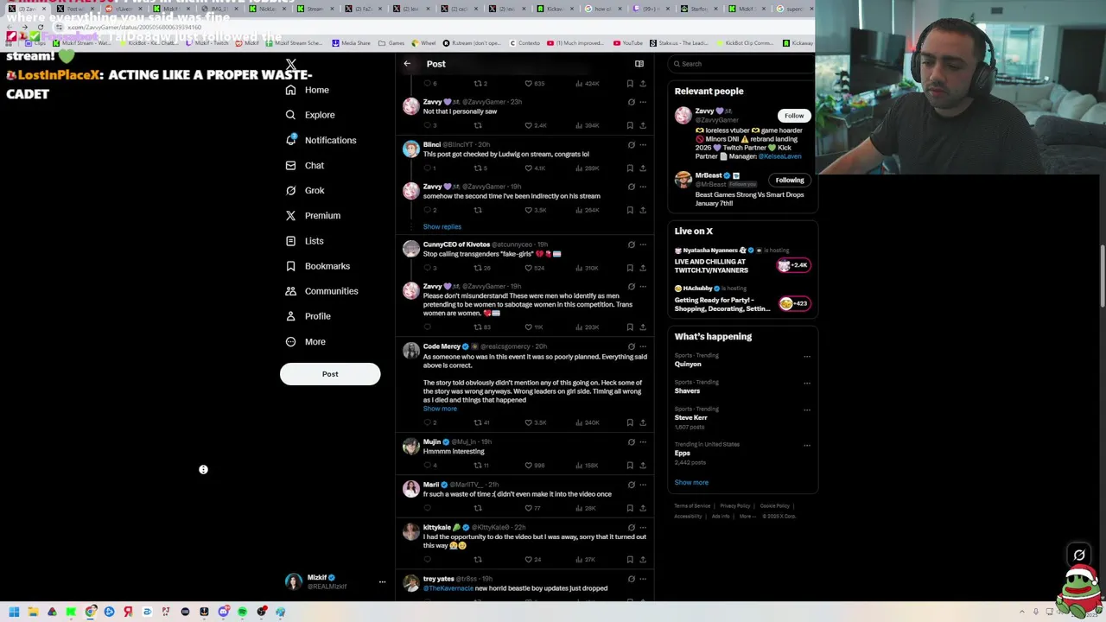Click the white Post button
Screen dimensions: 1106x622
click(330, 374)
